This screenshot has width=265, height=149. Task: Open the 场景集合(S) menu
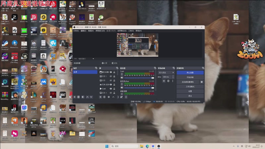[x=122, y=31]
